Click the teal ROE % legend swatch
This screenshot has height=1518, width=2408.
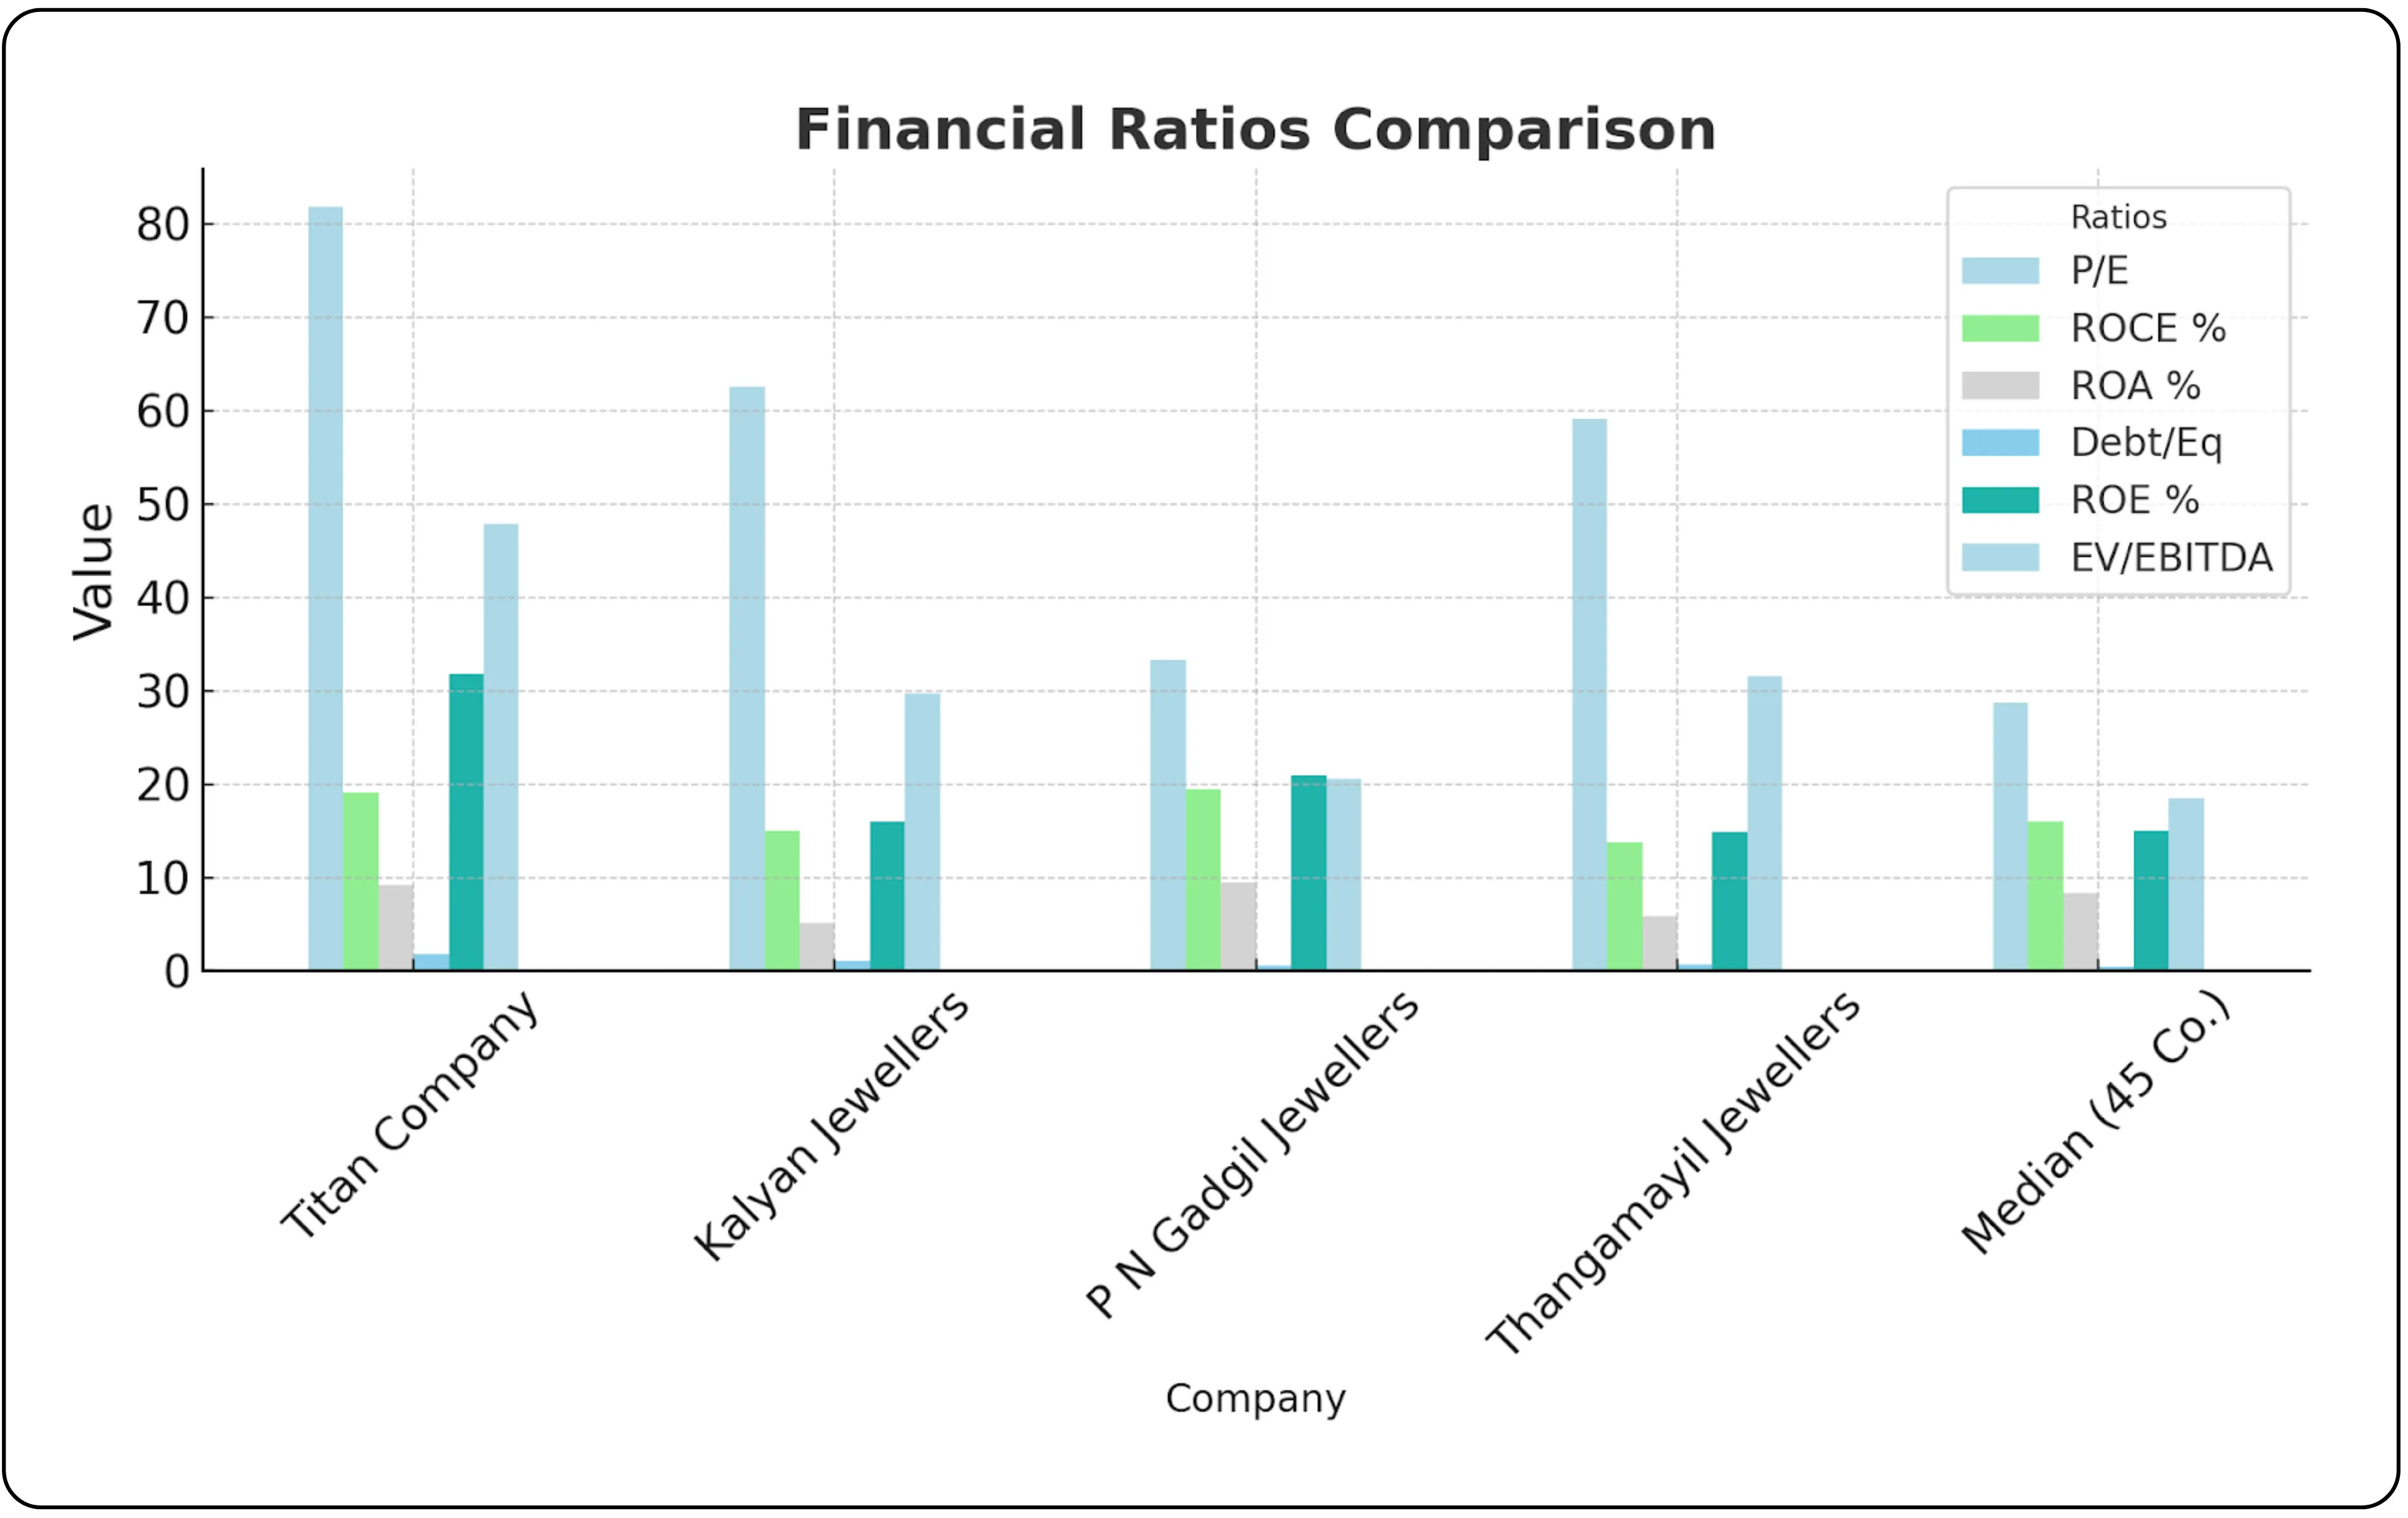pos(2000,500)
